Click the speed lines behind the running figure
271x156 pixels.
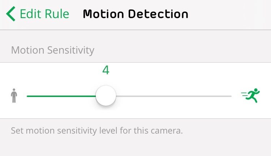click(245, 94)
